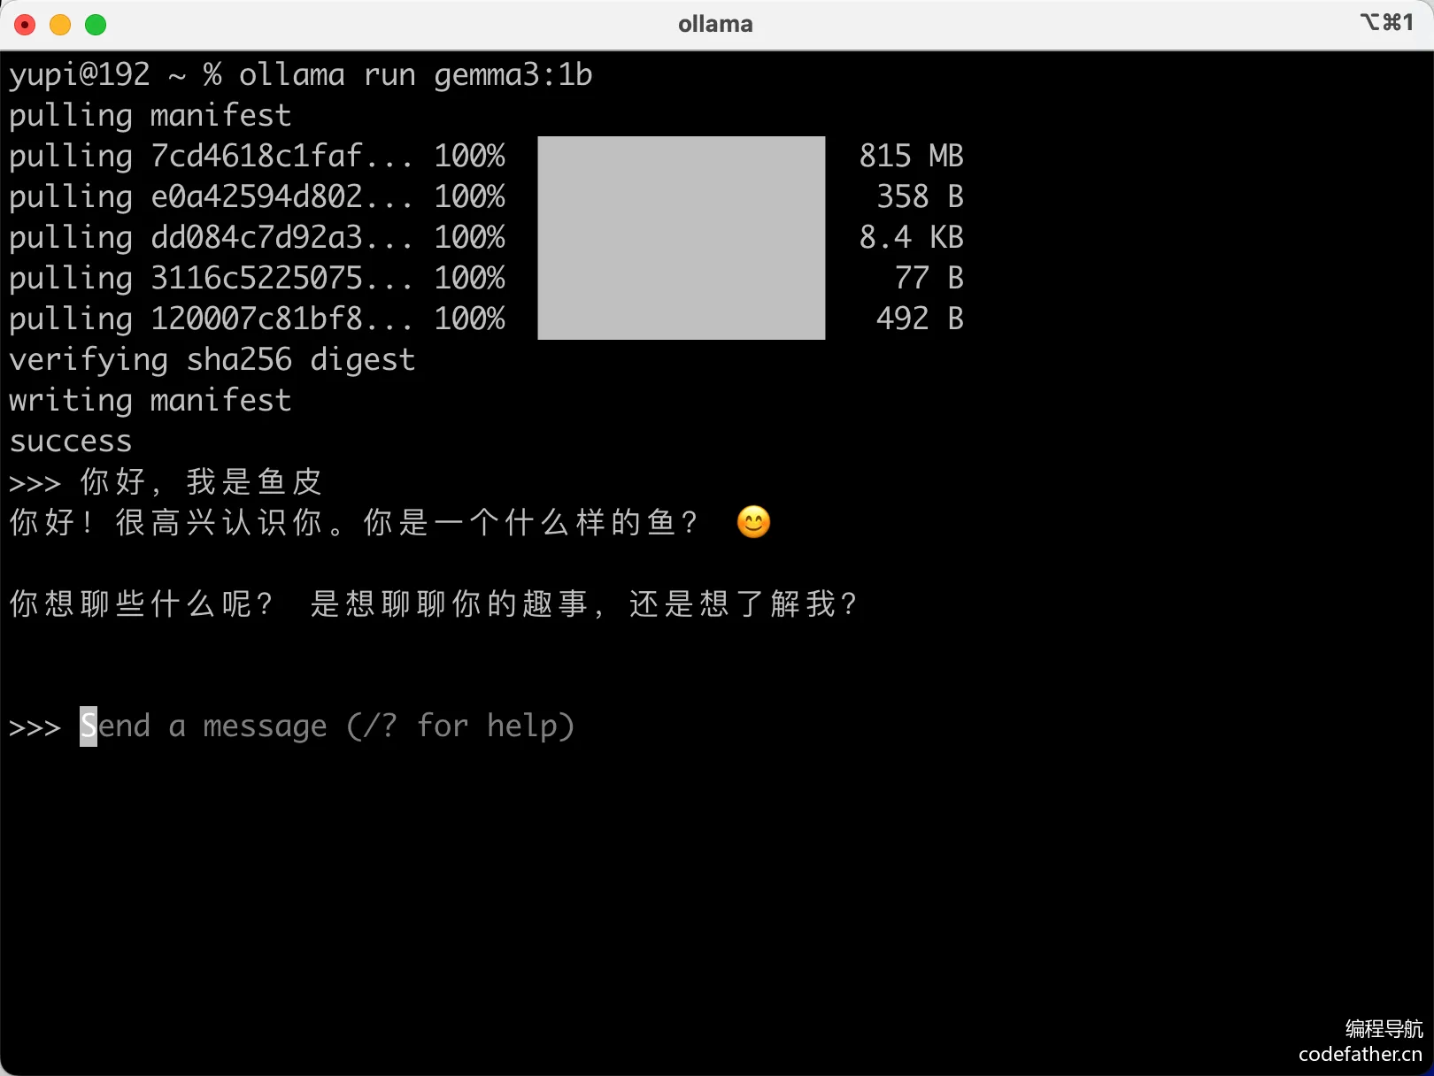
Task: Click the 'success' output line
Action: point(71,442)
